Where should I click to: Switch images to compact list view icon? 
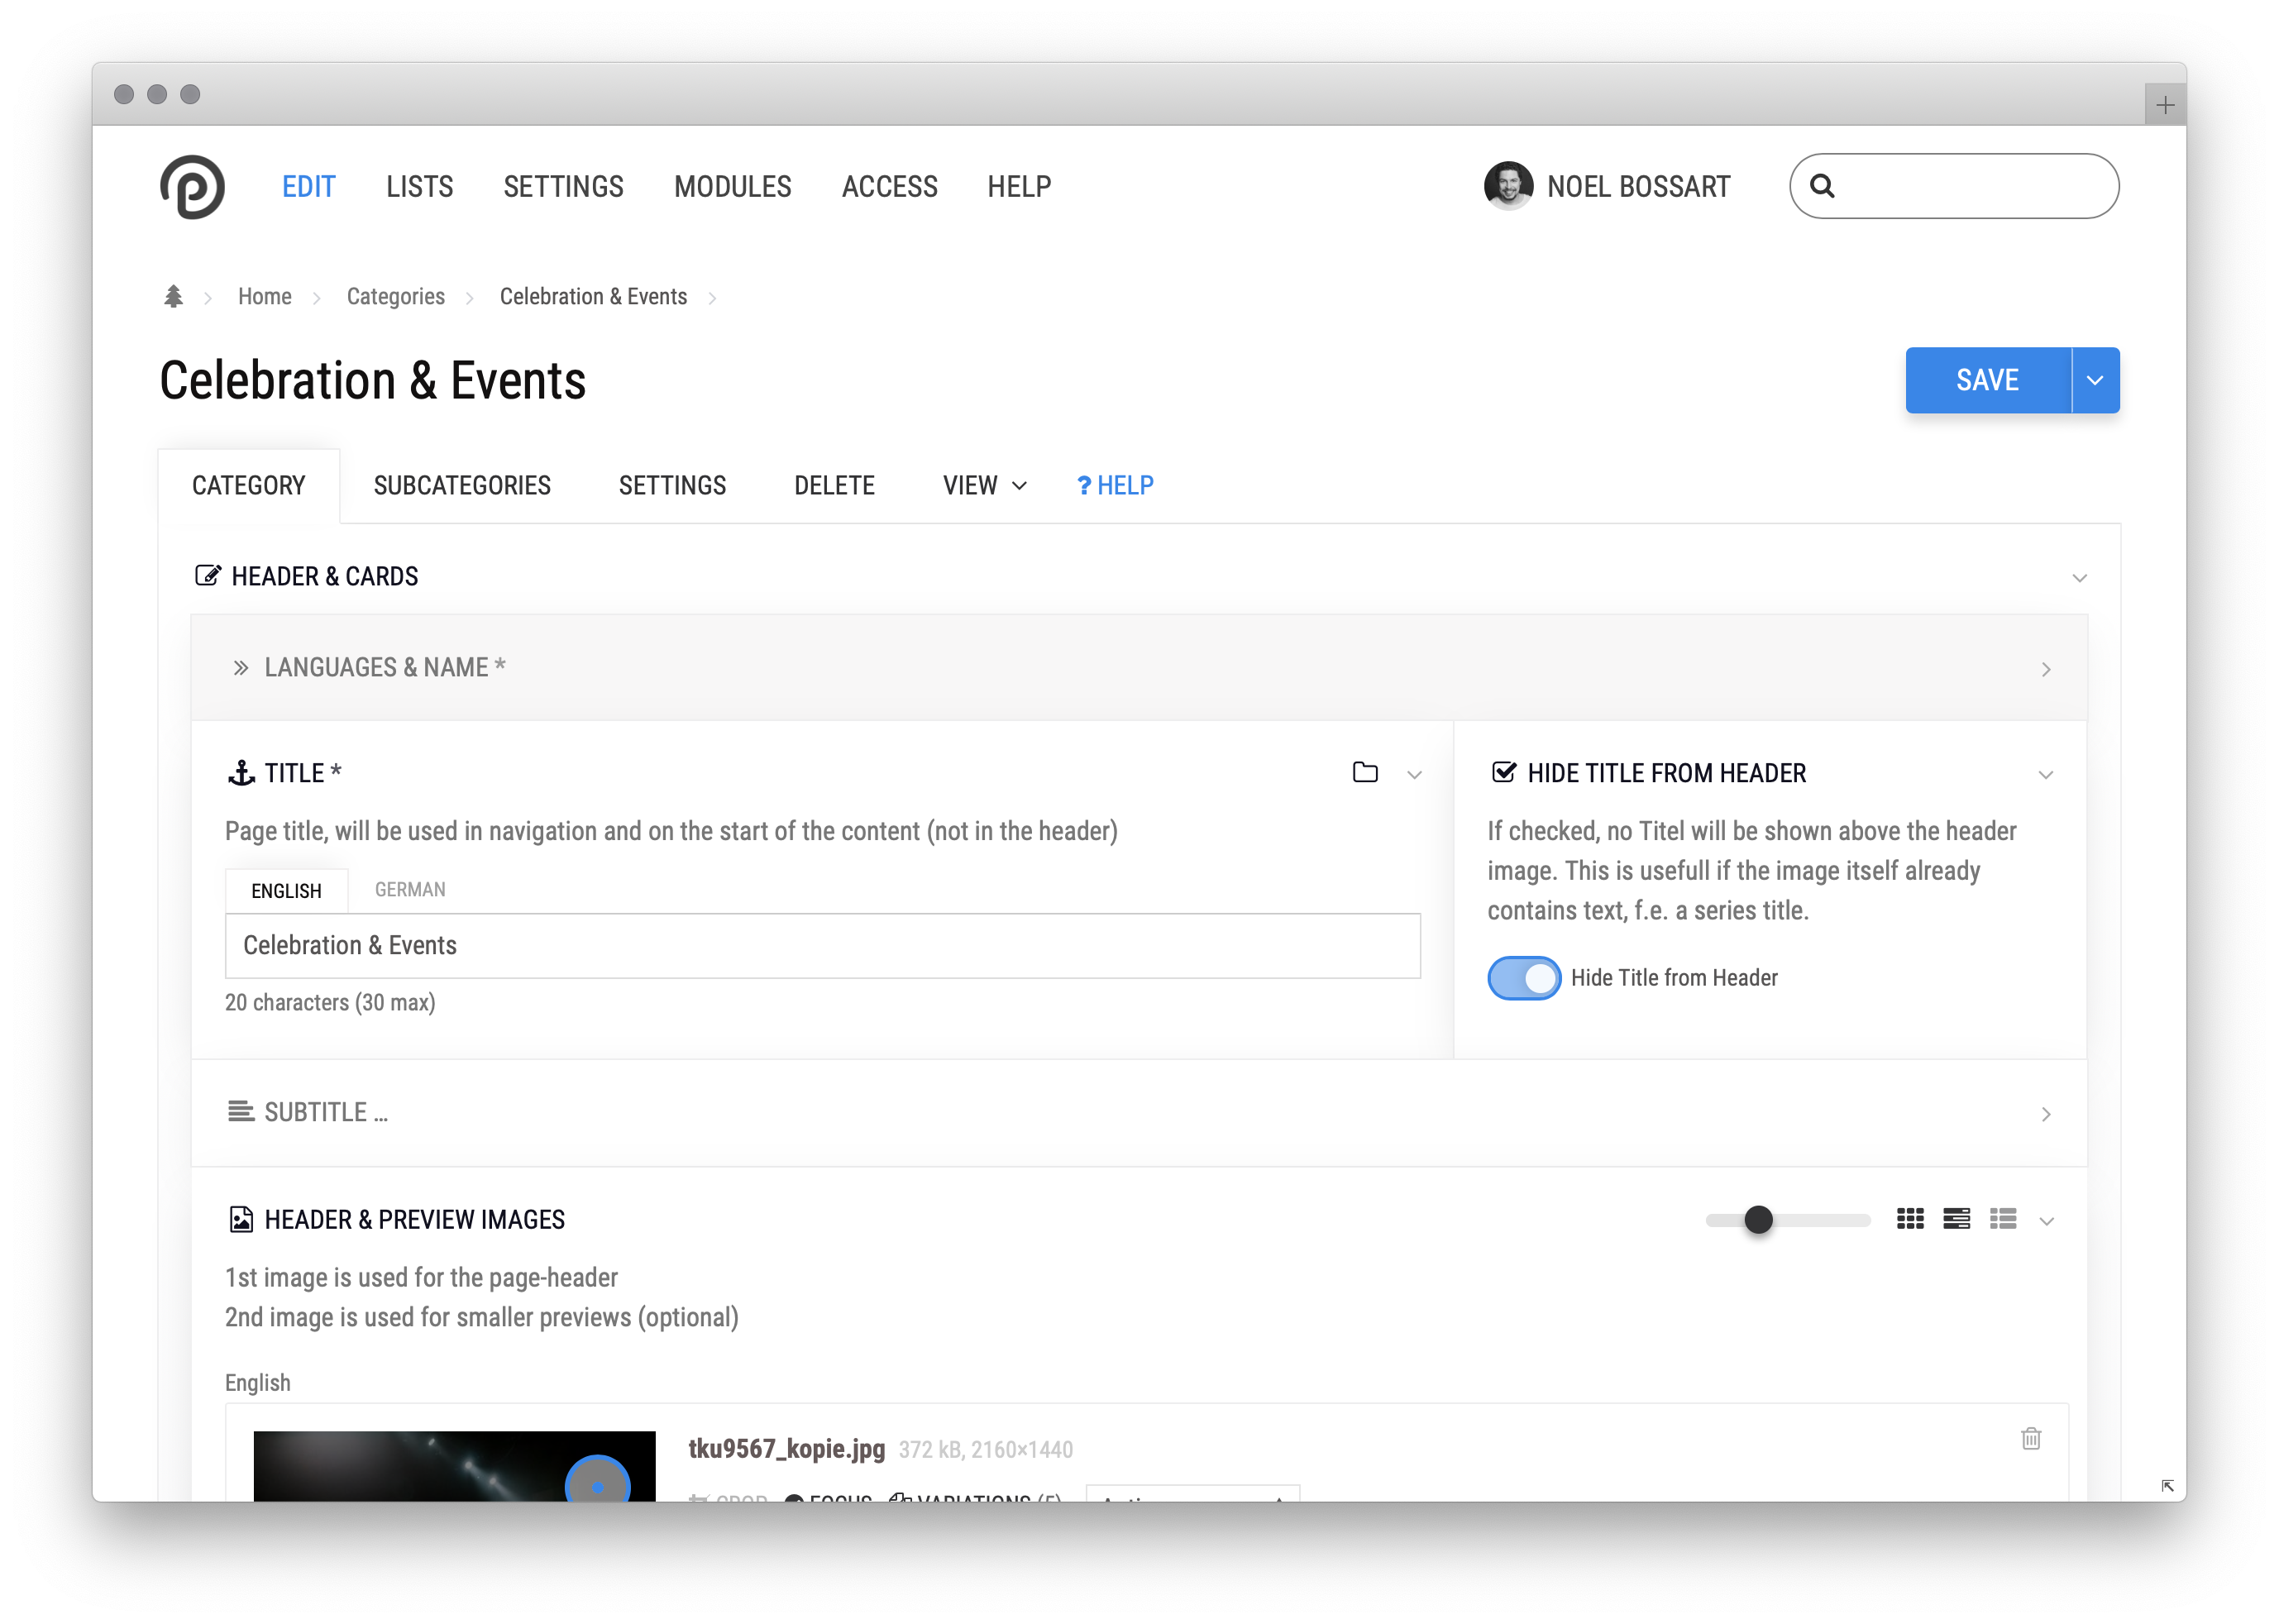pyautogui.click(x=2003, y=1219)
